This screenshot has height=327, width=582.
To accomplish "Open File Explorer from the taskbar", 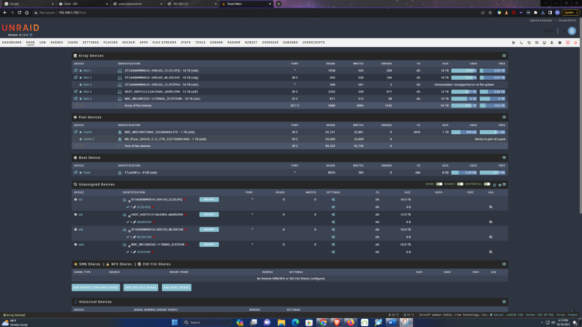I will click(281, 322).
